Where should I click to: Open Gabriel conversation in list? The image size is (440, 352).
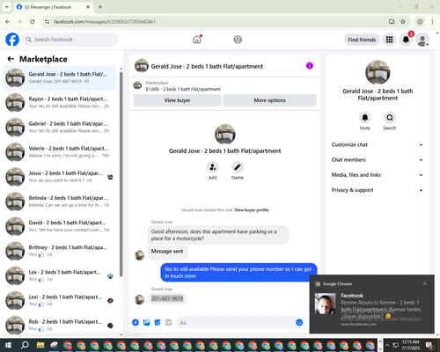[x=59, y=127]
